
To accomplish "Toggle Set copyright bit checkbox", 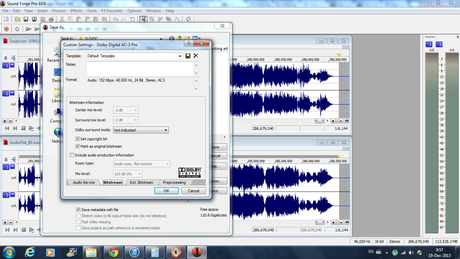I will (x=78, y=139).
